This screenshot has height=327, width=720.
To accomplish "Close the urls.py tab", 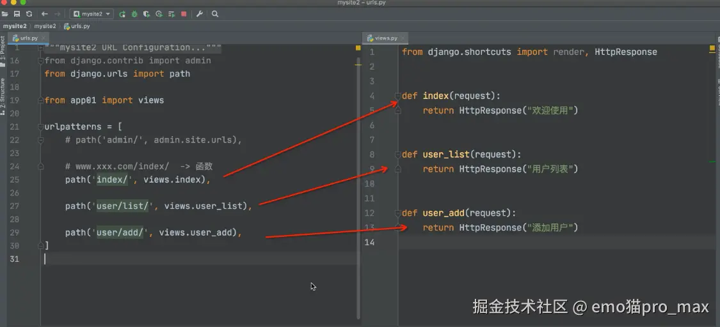I will pyautogui.click(x=43, y=38).
